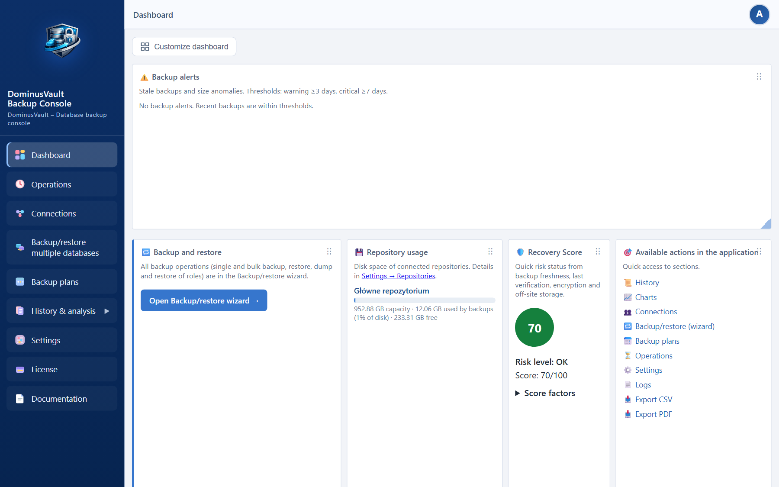Click the Export PDF icon in quick actions
This screenshot has height=487, width=779.
[628, 414]
